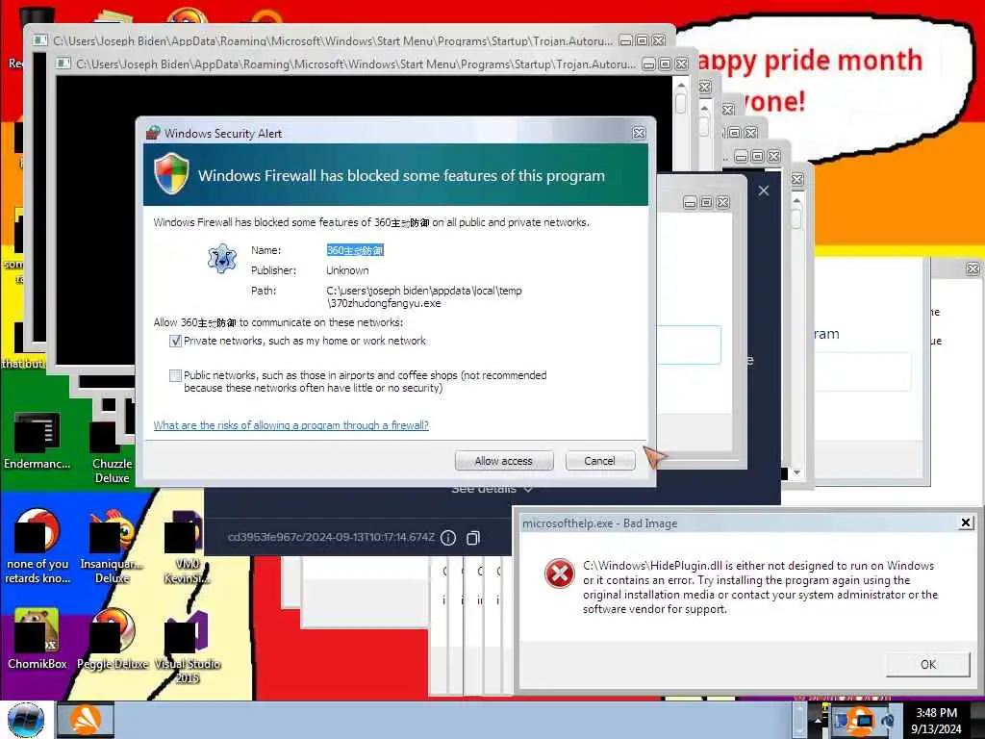985x739 pixels.
Task: Click the rear console window title icon
Action: pyautogui.click(x=40, y=40)
